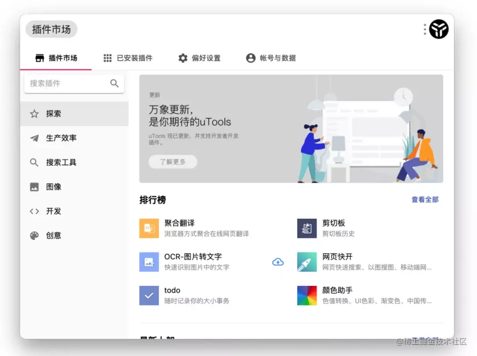Click the 颜色助手 color wheel swatch
The image size is (477, 356).
(307, 295)
